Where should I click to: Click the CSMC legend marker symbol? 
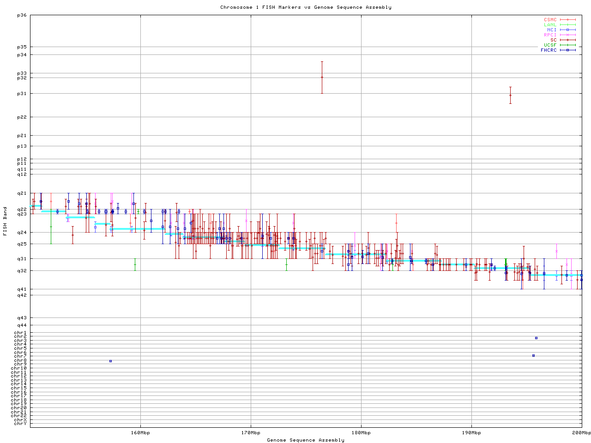[567, 20]
